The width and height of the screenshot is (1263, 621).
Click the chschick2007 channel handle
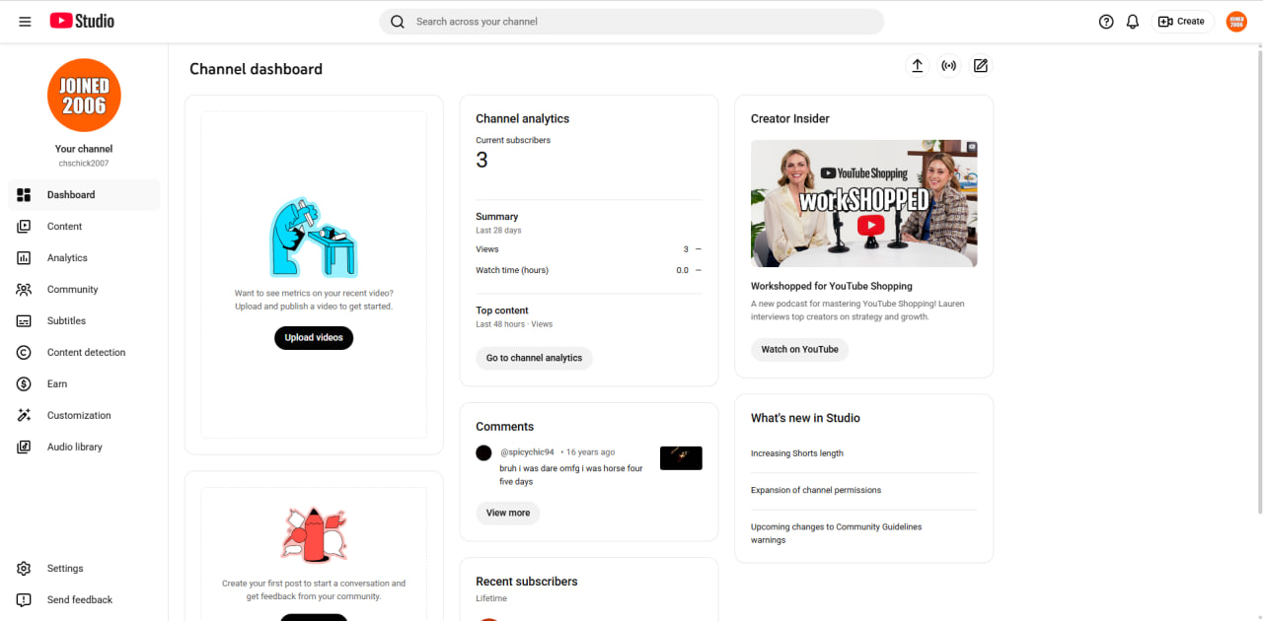[84, 164]
